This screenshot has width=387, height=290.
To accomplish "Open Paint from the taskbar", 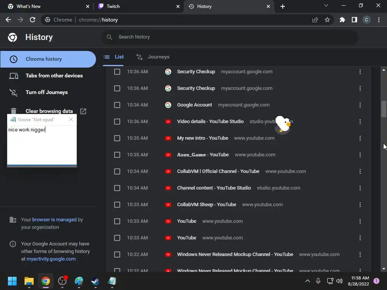I will tap(79, 281).
